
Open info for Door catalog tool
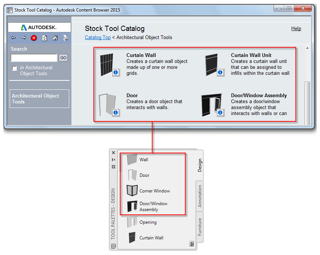point(116,112)
